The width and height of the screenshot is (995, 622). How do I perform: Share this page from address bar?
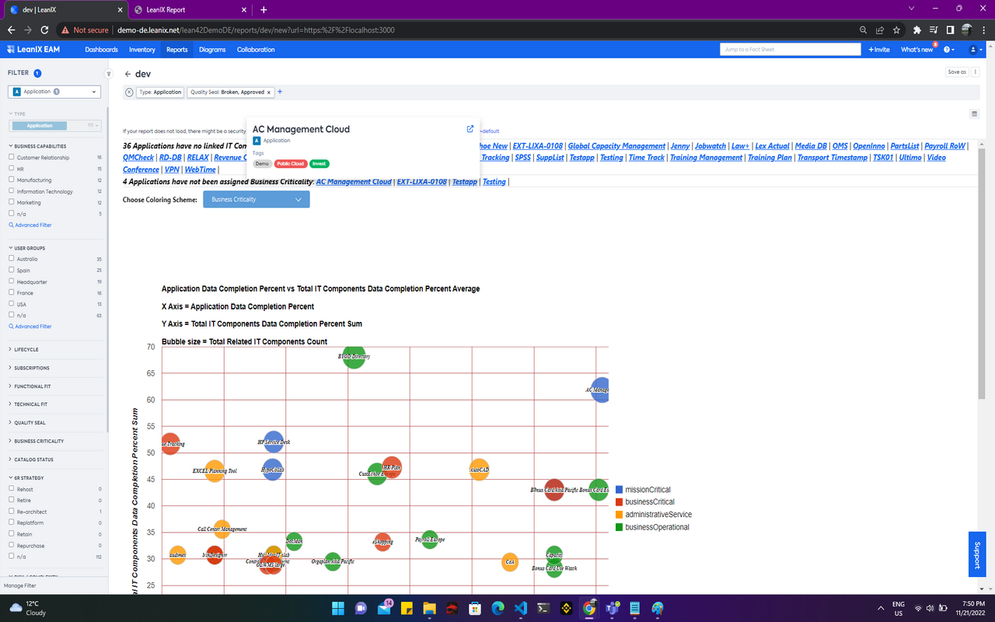tap(880, 30)
